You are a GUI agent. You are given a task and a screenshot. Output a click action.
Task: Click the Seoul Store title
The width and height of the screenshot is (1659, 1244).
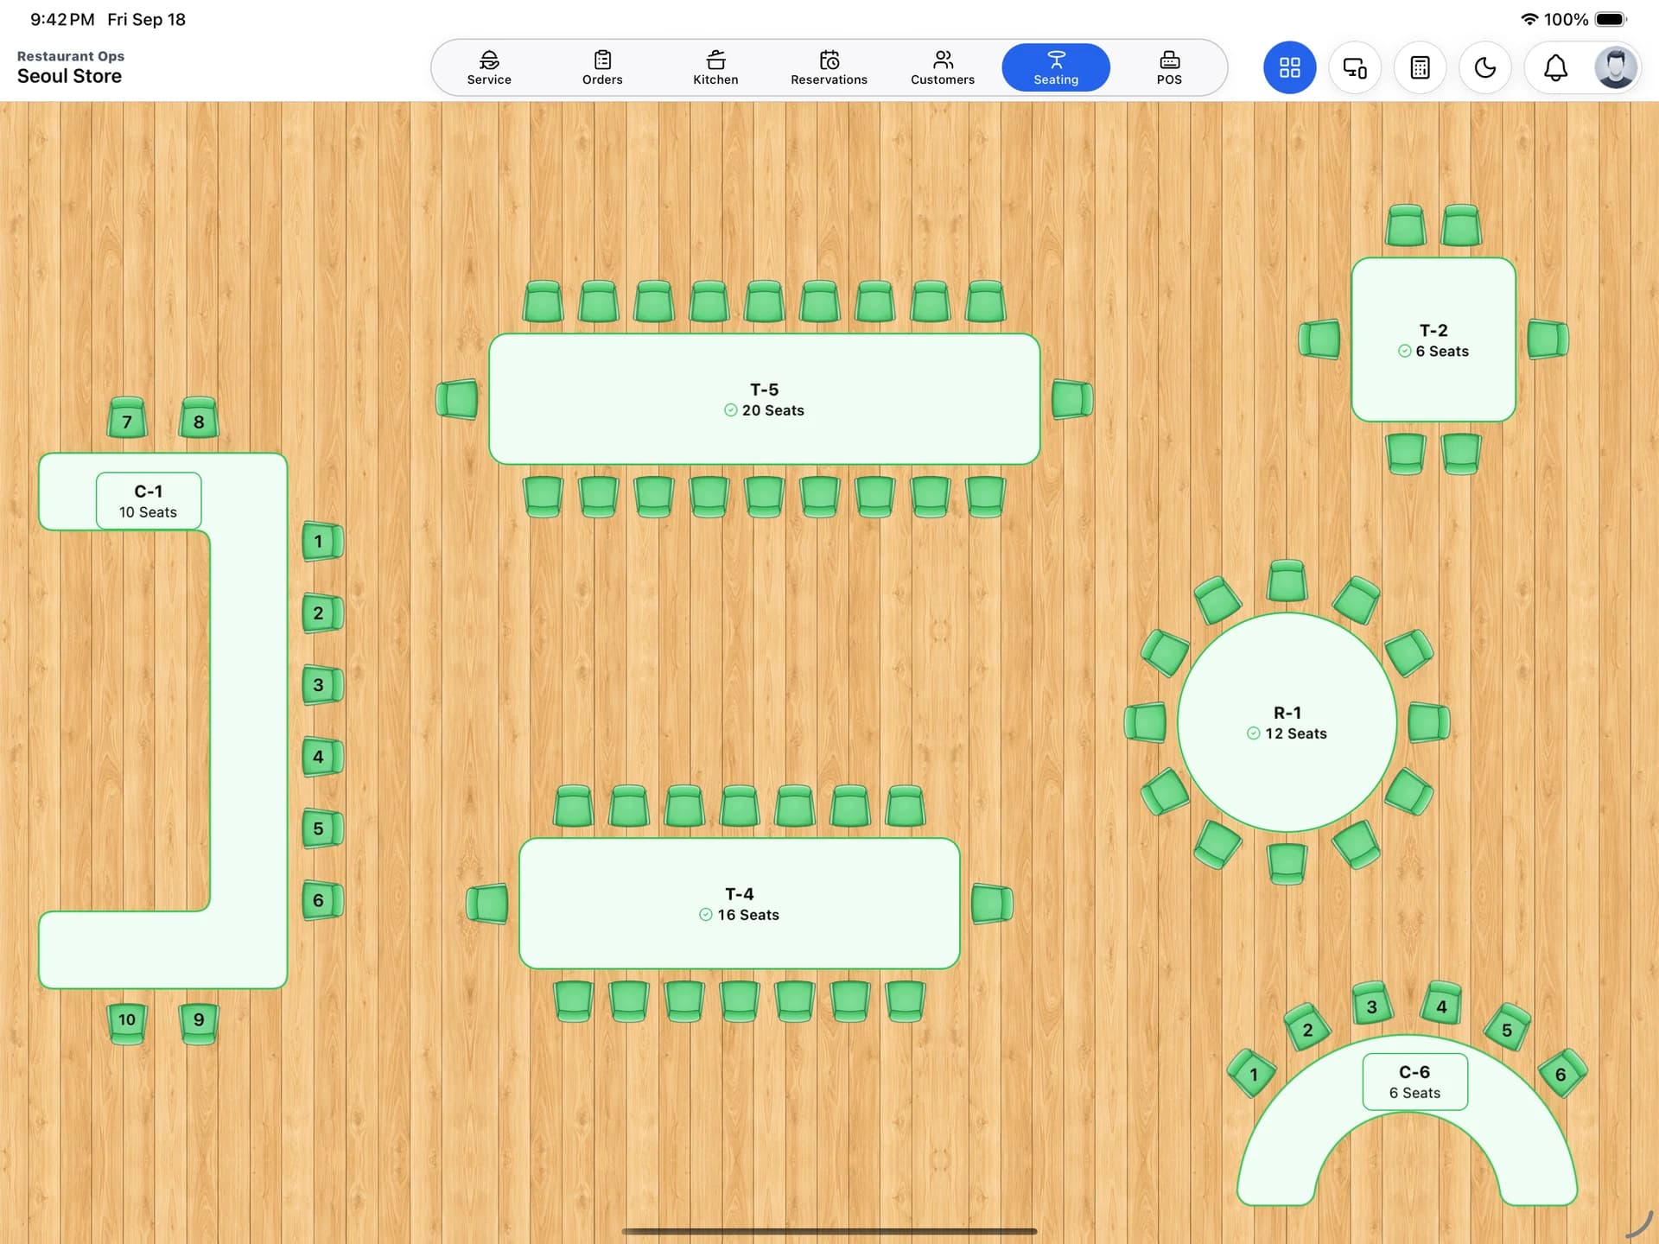69,76
